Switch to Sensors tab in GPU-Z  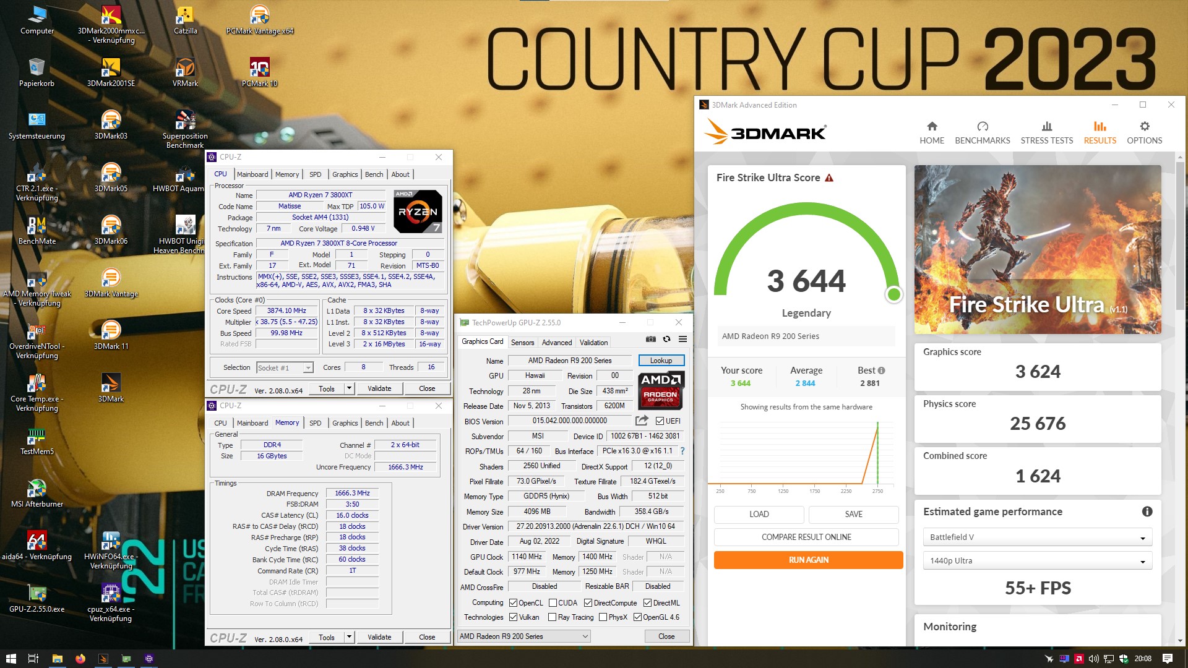[522, 343]
